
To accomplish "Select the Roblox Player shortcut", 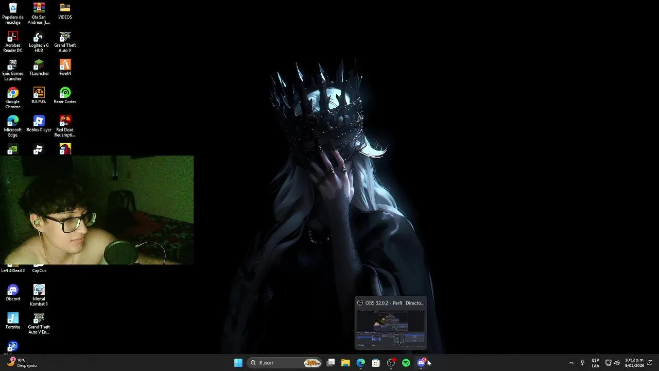I will pos(39,124).
